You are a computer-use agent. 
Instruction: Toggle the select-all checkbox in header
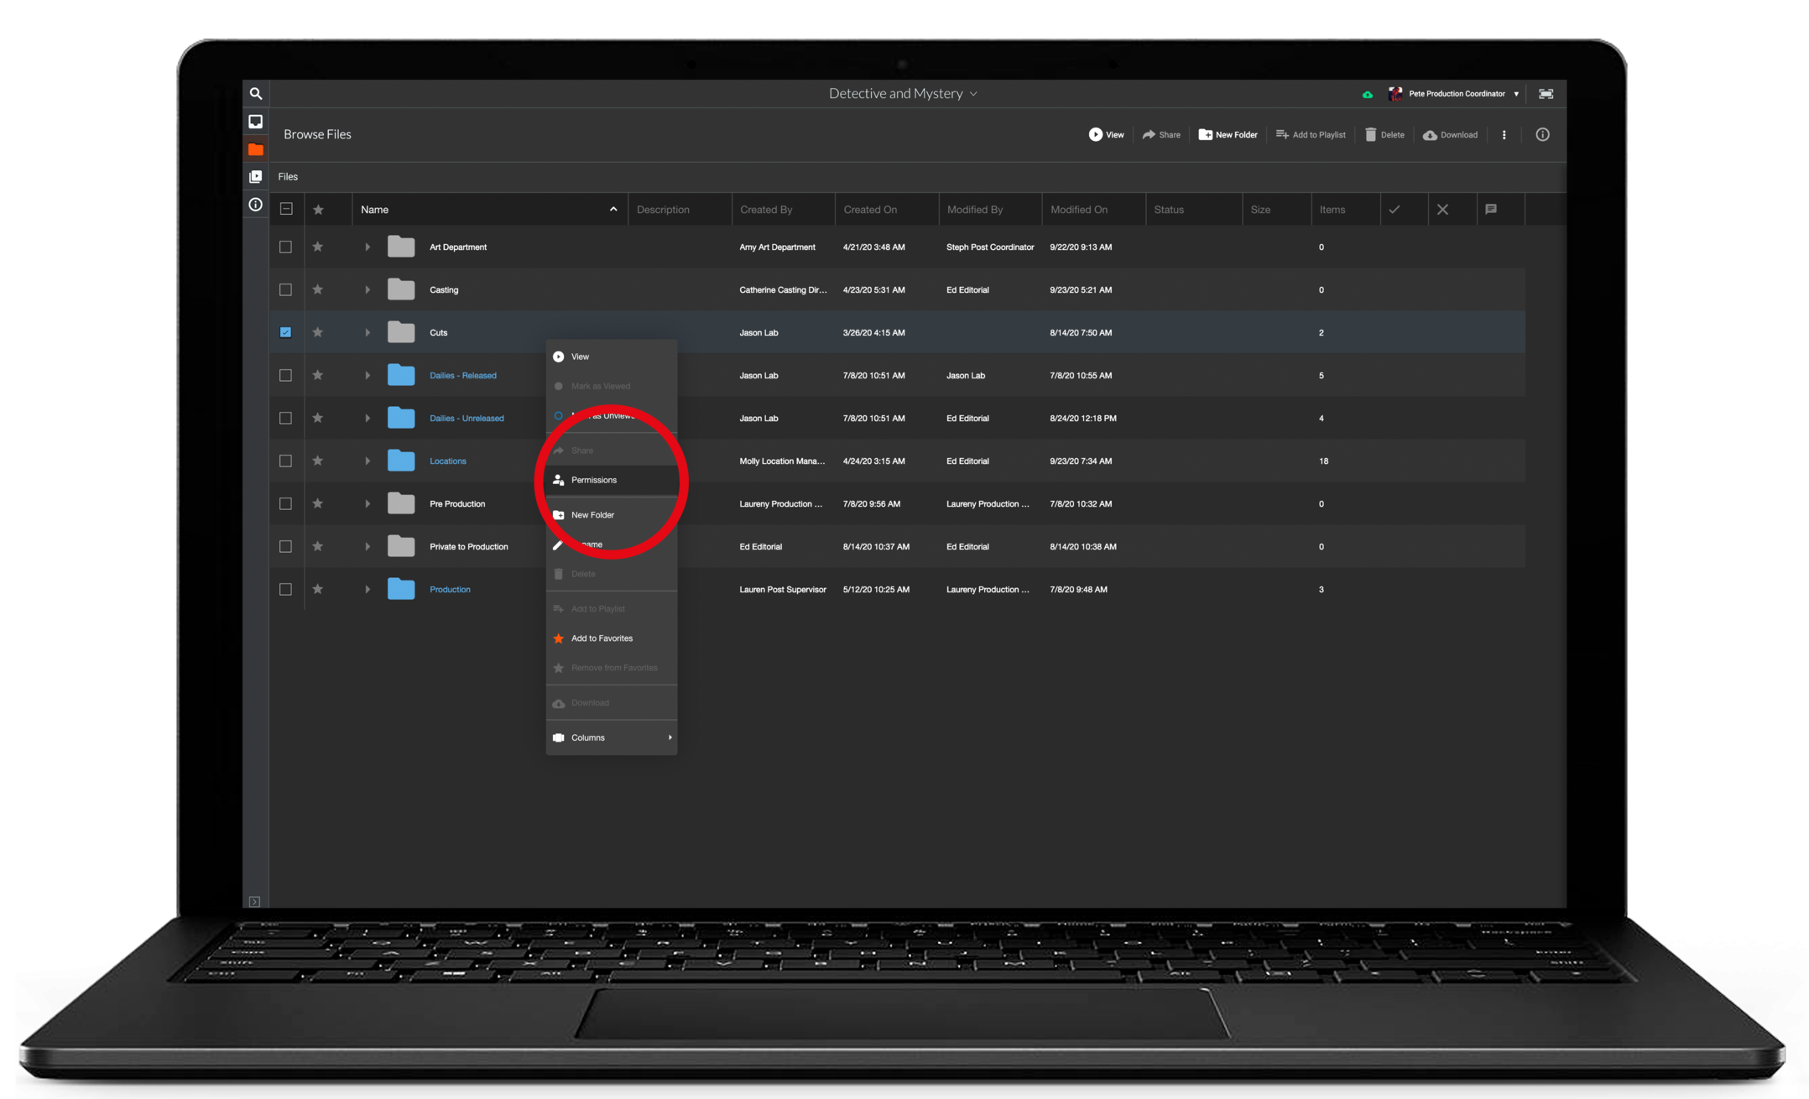pyautogui.click(x=286, y=209)
